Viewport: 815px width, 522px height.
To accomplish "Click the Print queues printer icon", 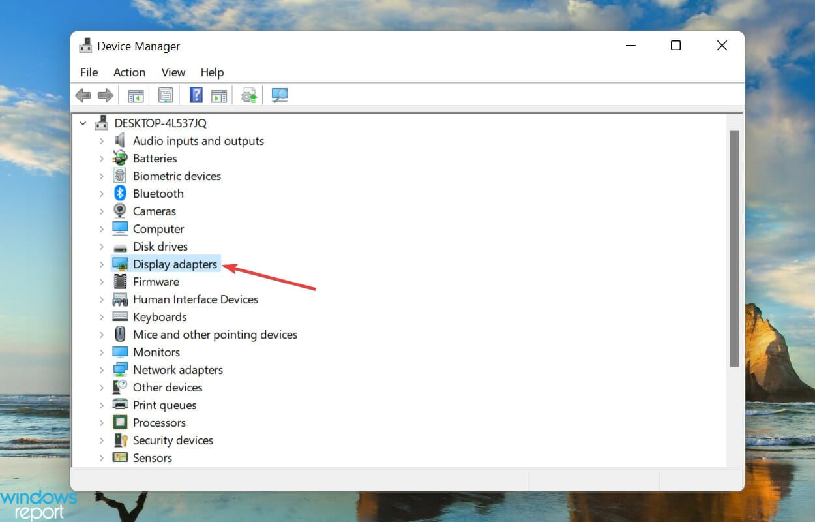I will (x=120, y=405).
